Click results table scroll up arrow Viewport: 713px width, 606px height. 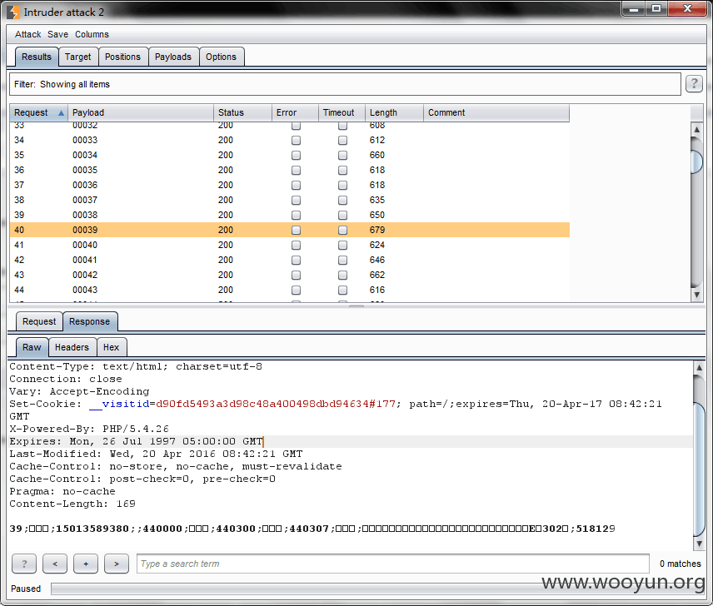(x=696, y=129)
